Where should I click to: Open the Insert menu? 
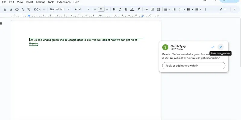click(29, 2)
